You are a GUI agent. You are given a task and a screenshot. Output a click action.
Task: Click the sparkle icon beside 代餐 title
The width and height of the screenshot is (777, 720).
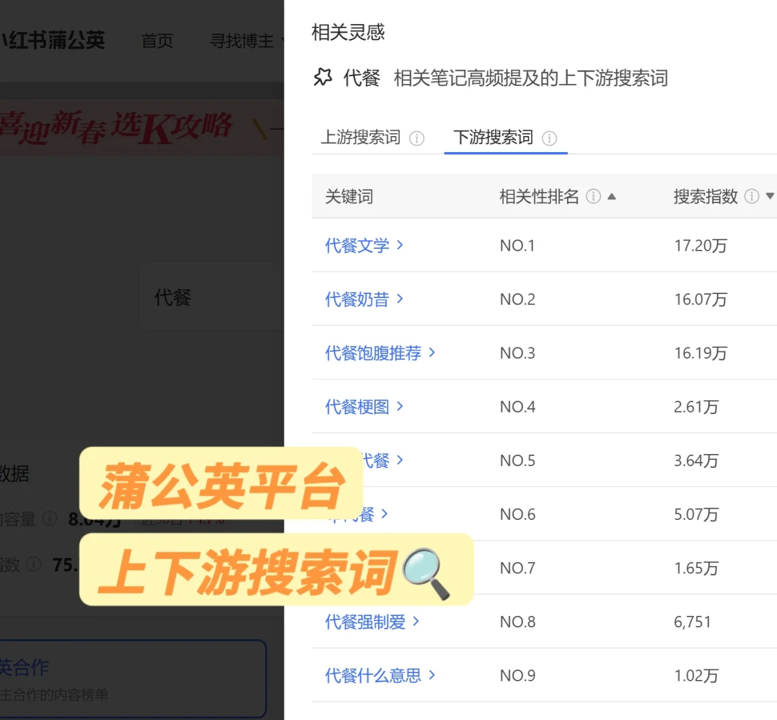coord(323,77)
